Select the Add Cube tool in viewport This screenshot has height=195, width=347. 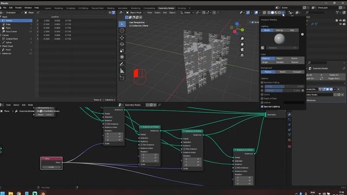(x=122, y=78)
